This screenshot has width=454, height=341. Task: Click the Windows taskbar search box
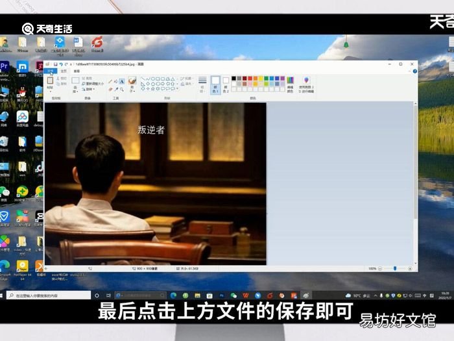(x=49, y=296)
